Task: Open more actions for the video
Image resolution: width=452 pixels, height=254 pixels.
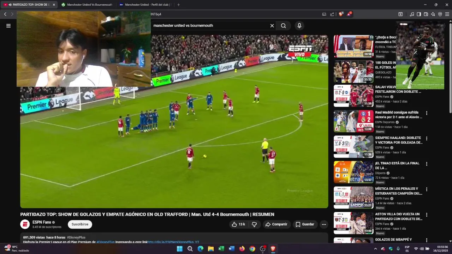Action: tap(324, 224)
